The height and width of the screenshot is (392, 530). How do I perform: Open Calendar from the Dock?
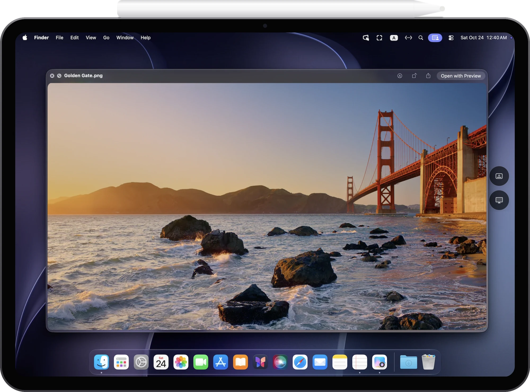coord(161,362)
